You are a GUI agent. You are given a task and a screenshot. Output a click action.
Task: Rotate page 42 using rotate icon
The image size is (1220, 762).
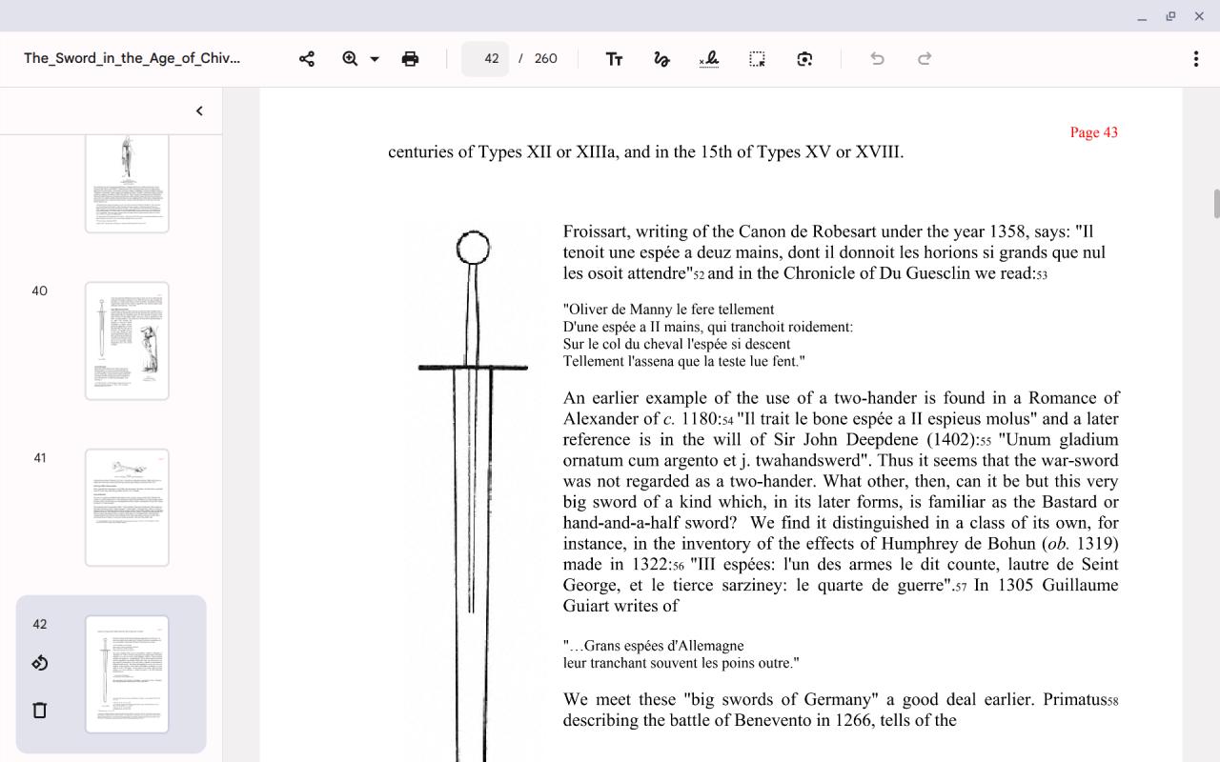40,663
